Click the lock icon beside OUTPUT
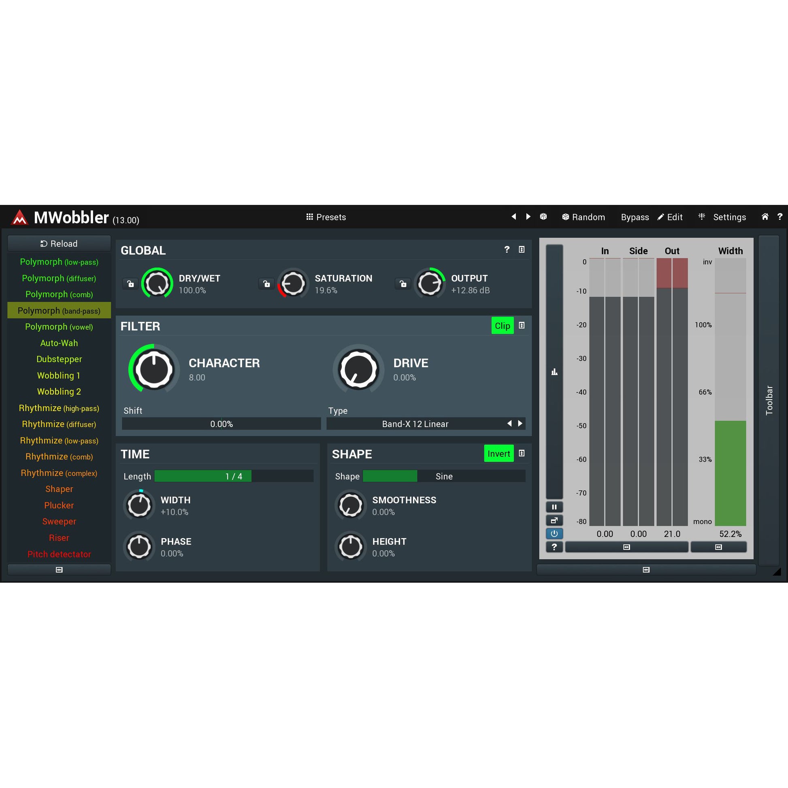The width and height of the screenshot is (788, 788). 403,283
